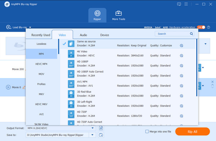Select HEVC MKV format category
This screenshot has width=216, height=141.
(x=41, y=104)
